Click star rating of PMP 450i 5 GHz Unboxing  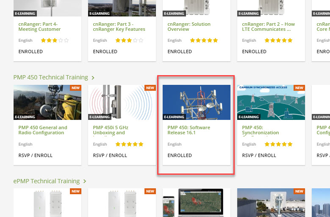pos(129,144)
